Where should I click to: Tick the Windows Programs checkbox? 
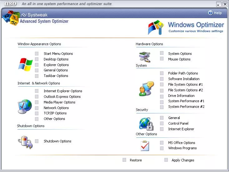click(162, 148)
